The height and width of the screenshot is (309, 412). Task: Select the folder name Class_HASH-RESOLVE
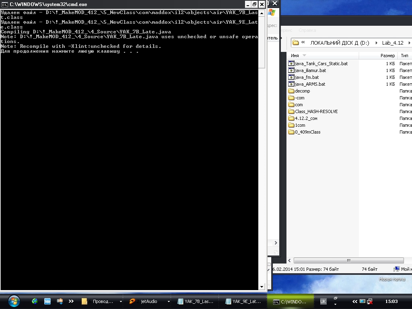pos(316,111)
